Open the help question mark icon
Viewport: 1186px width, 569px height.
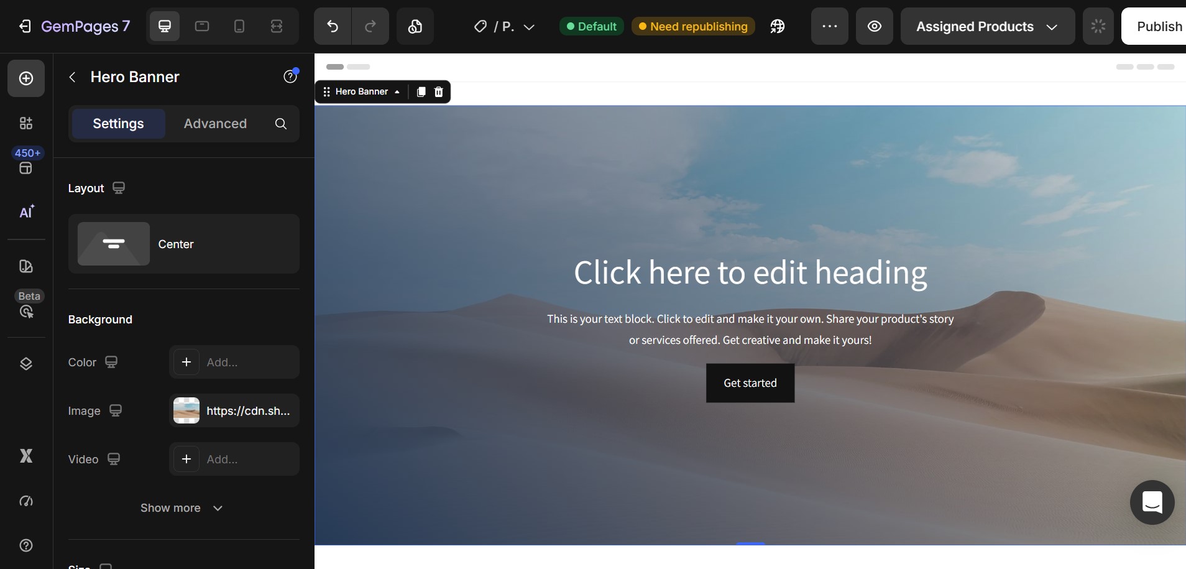26,545
